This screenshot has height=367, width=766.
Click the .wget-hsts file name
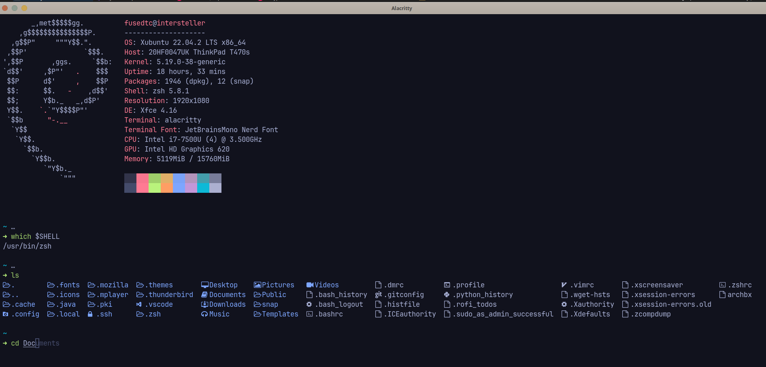(x=590, y=295)
